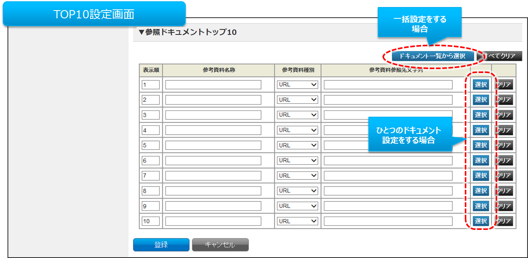Open the URL type dropdown in row 5

[297, 145]
